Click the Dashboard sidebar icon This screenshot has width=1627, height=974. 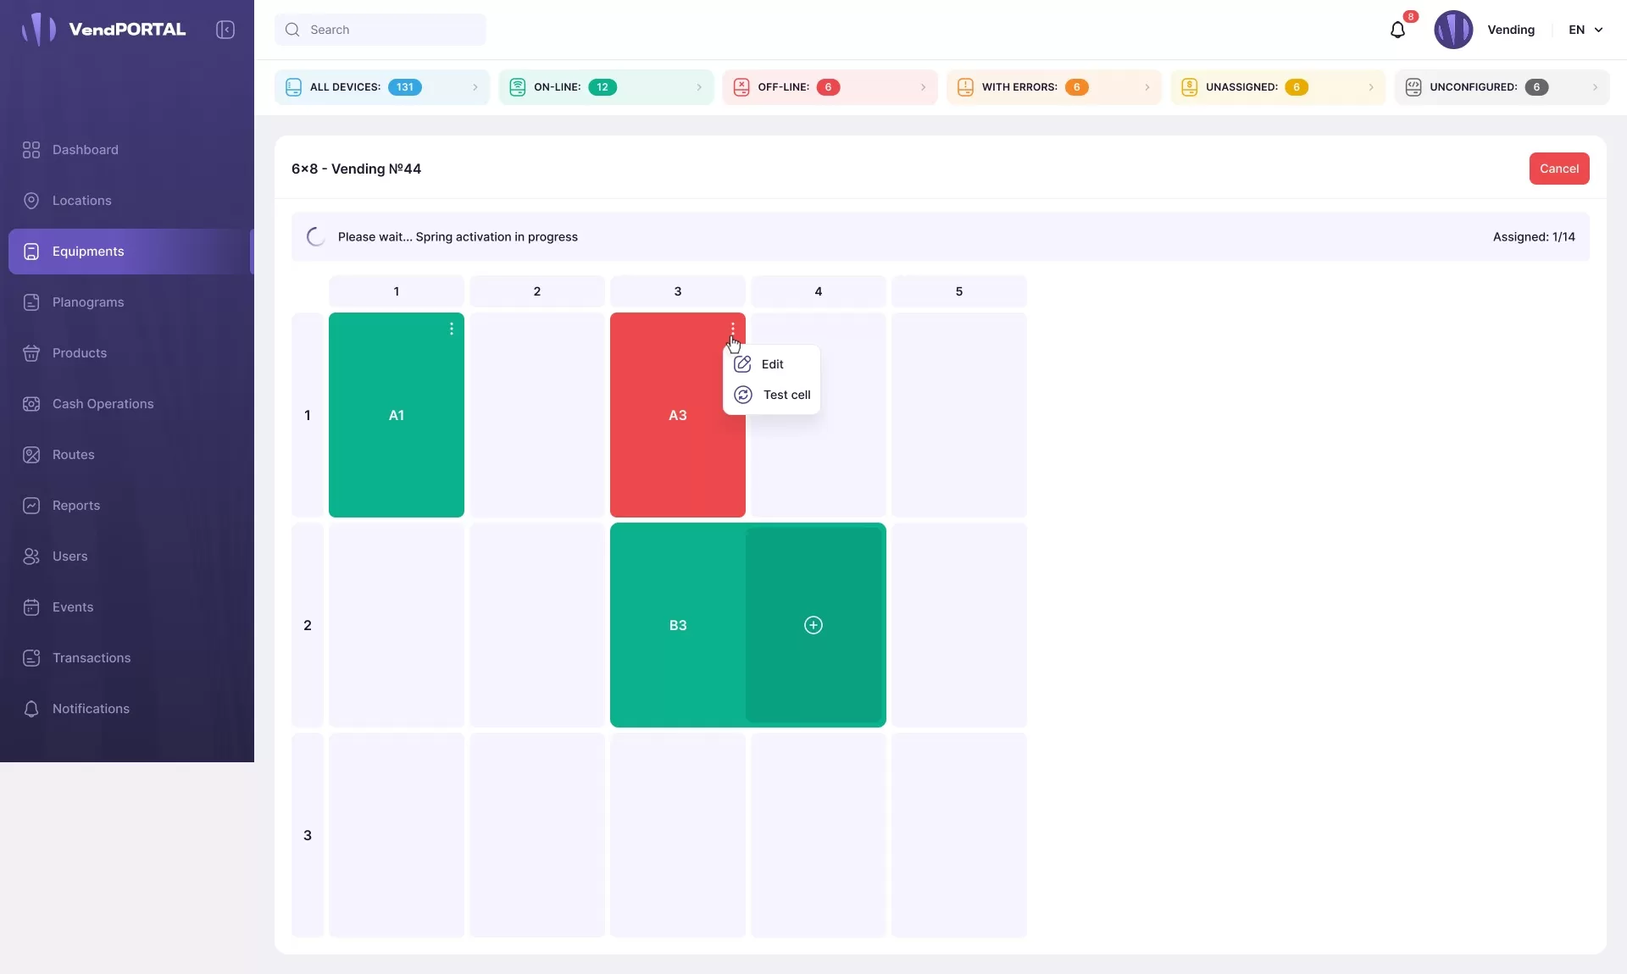coord(31,150)
